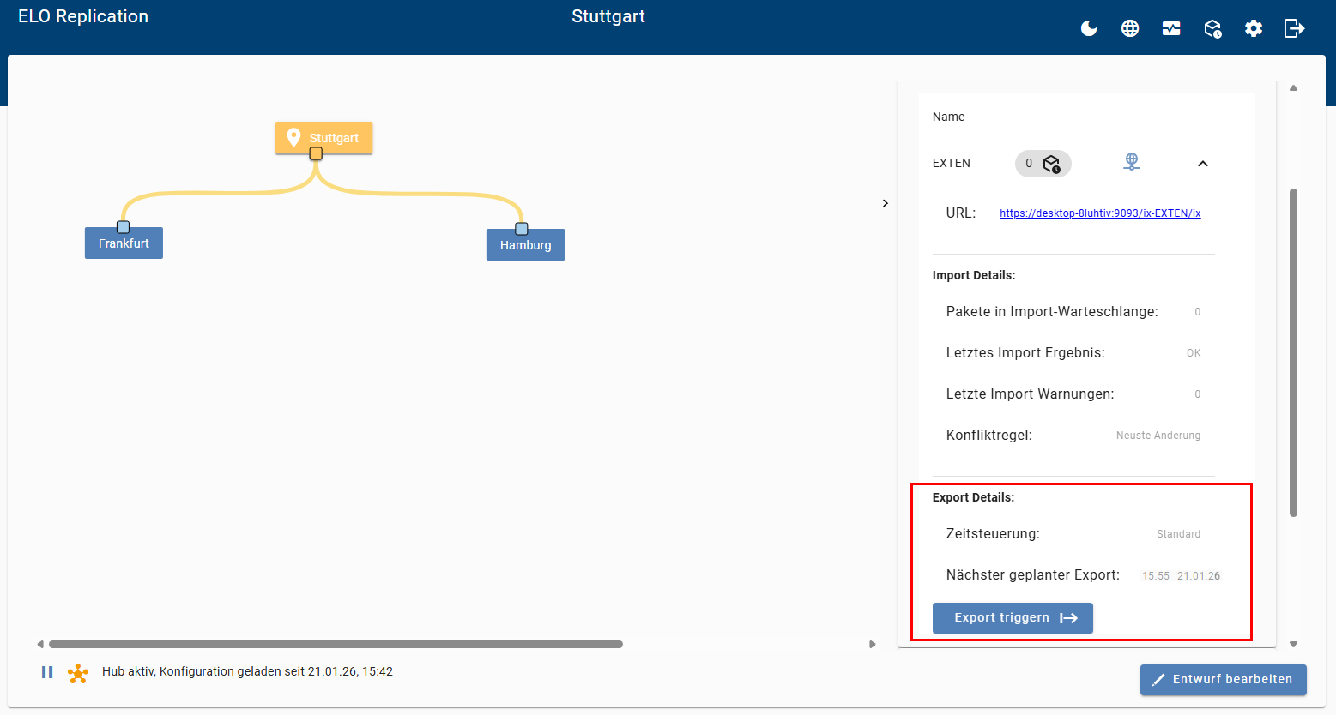Click the orange hub status icon
1336x715 pixels.
[78, 673]
